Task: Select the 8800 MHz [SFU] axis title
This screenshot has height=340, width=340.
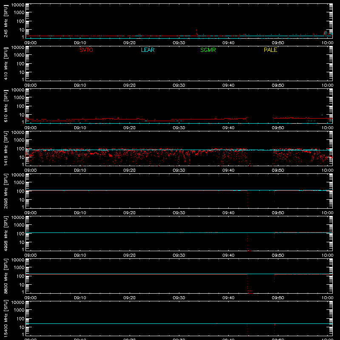Action: 6,276
